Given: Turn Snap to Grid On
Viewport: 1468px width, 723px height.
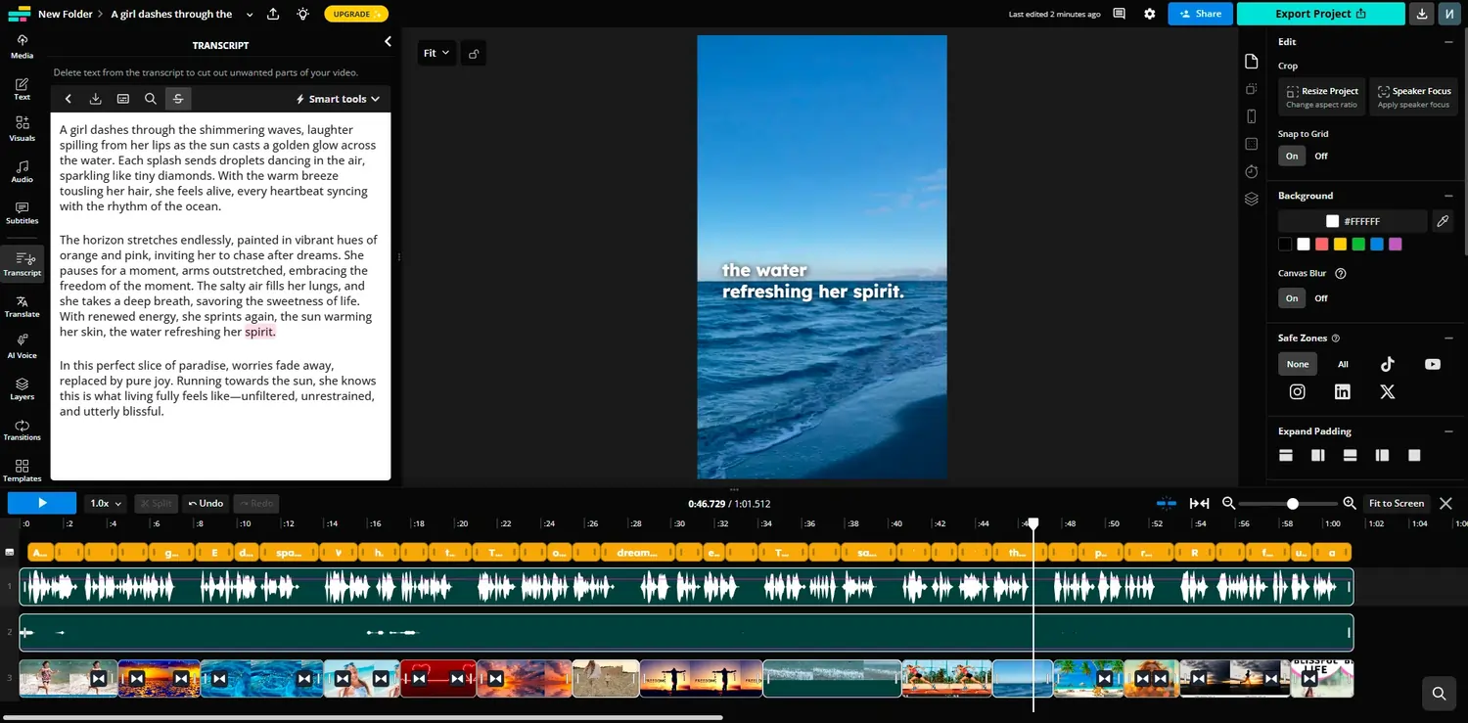Looking at the screenshot, I should point(1292,157).
